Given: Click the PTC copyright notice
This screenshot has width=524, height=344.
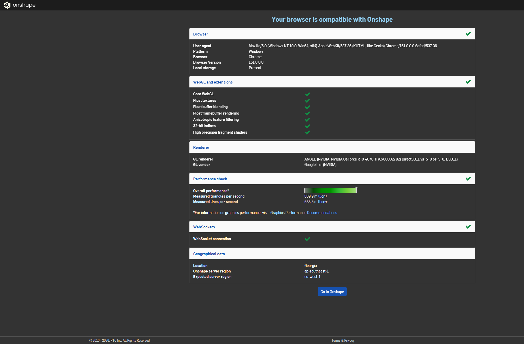Looking at the screenshot, I should coord(120,340).
